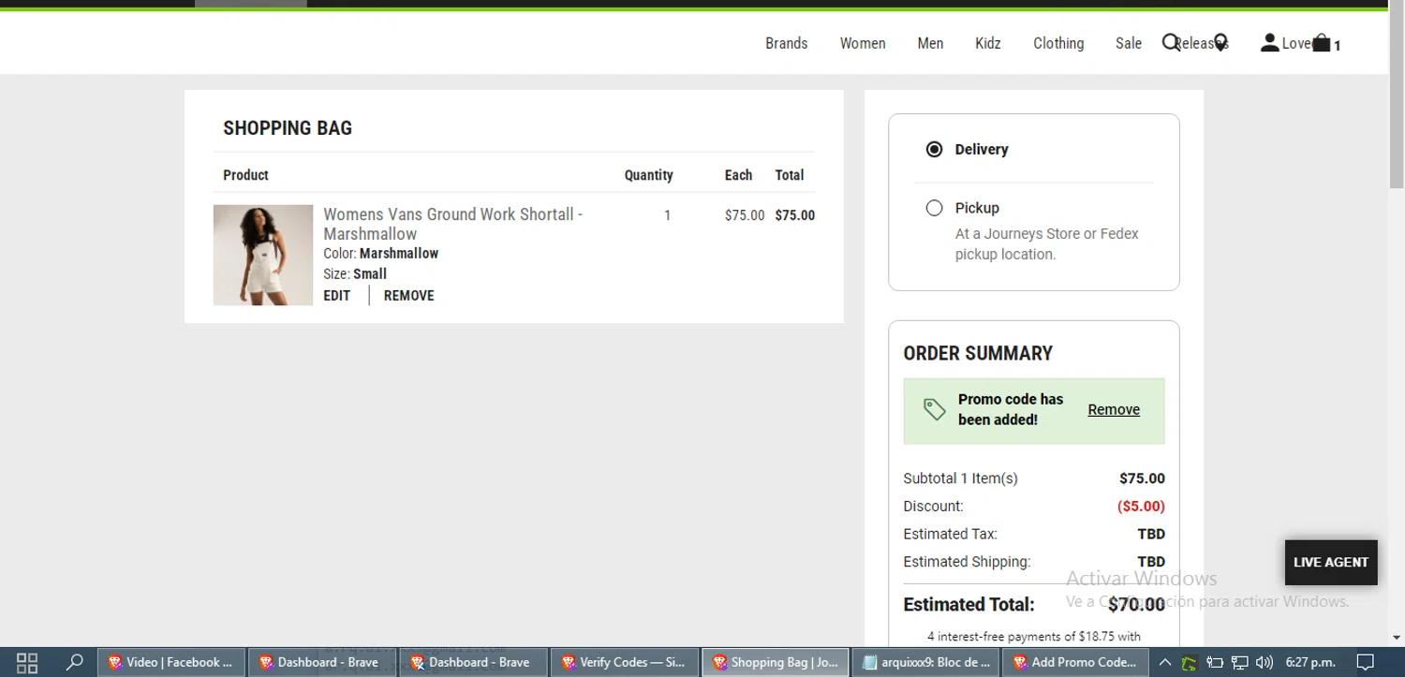Viewport: 1405px width, 677px height.
Task: Select the Delivery radio option
Action: tap(934, 150)
